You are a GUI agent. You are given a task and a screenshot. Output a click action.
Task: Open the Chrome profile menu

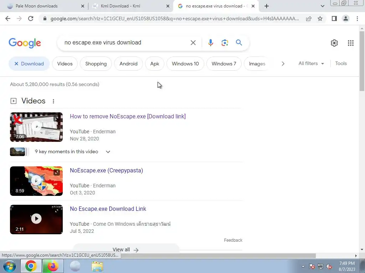click(346, 18)
